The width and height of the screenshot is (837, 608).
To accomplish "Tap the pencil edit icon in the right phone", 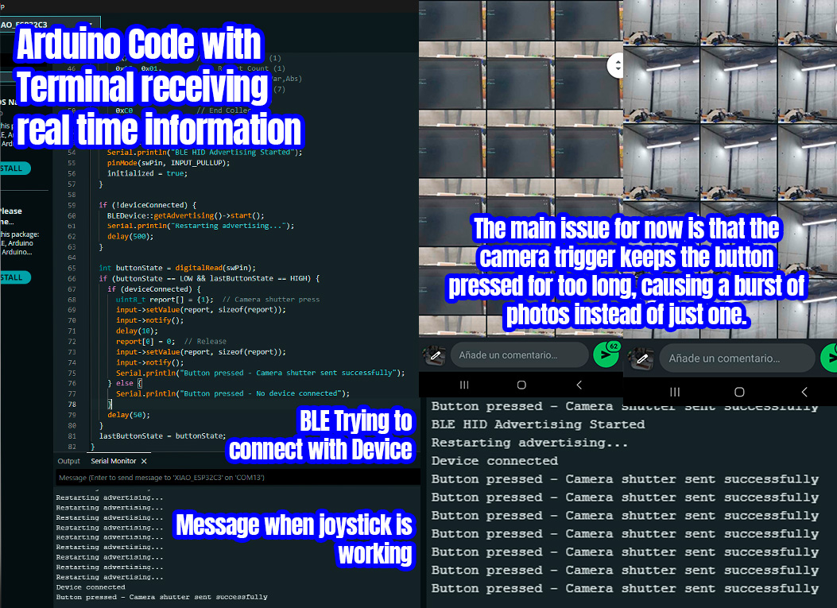I will 642,358.
